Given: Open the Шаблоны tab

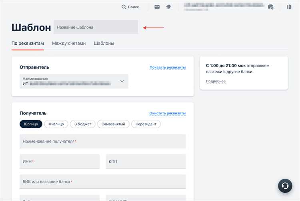Looking at the screenshot, I should [x=104, y=43].
